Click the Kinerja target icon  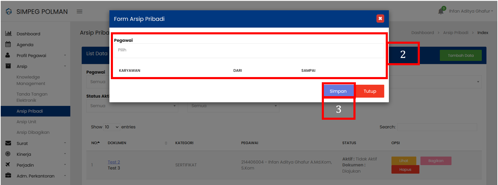pos(8,154)
